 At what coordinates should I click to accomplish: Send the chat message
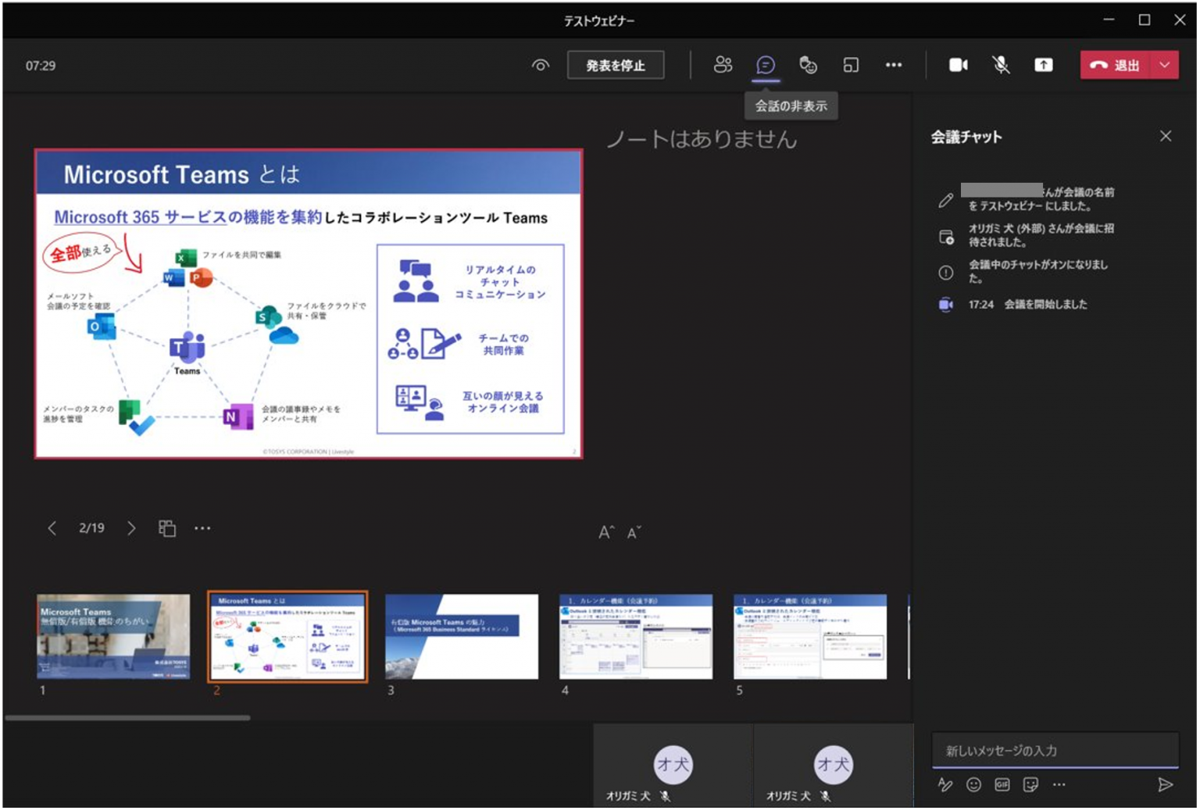click(x=1165, y=784)
